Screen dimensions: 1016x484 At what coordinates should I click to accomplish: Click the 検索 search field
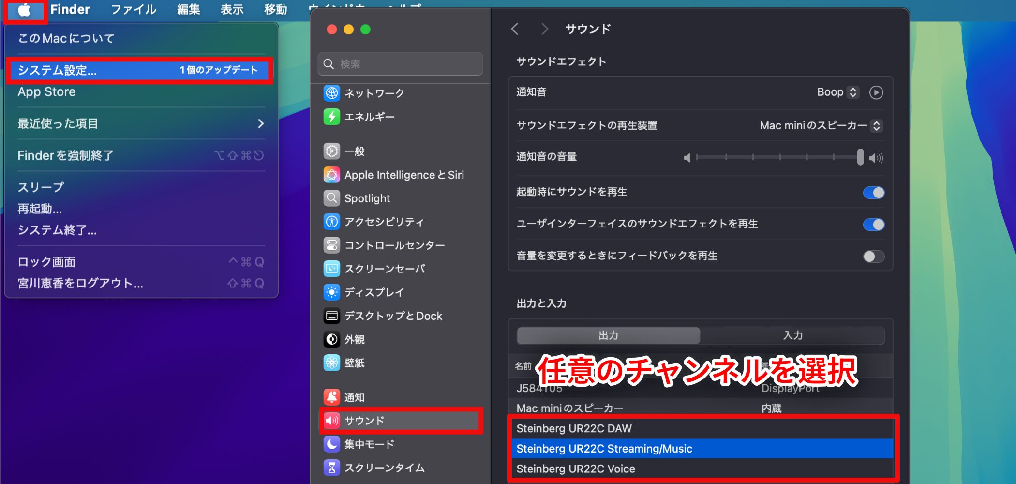(400, 64)
